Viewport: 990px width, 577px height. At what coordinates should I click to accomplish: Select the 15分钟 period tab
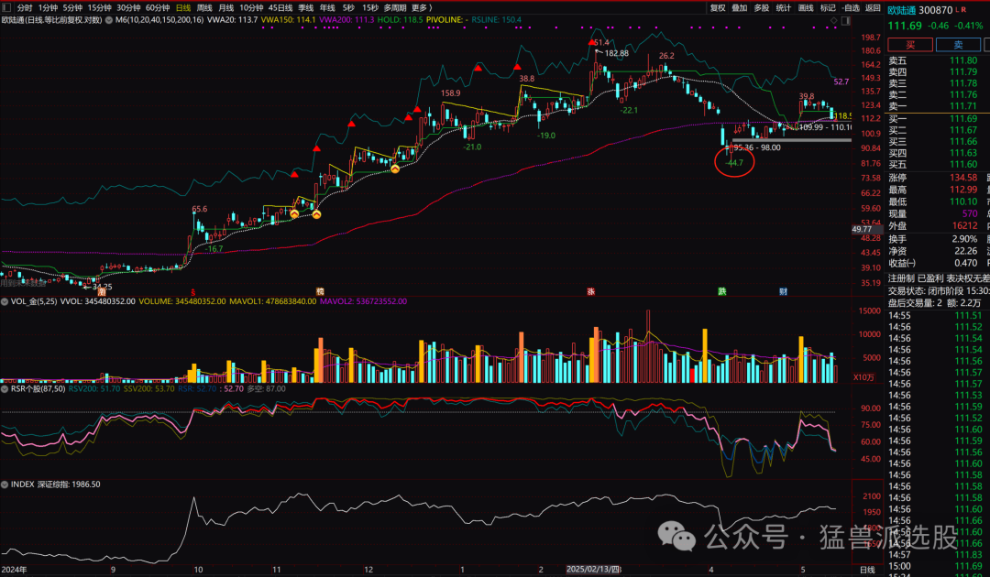click(100, 8)
